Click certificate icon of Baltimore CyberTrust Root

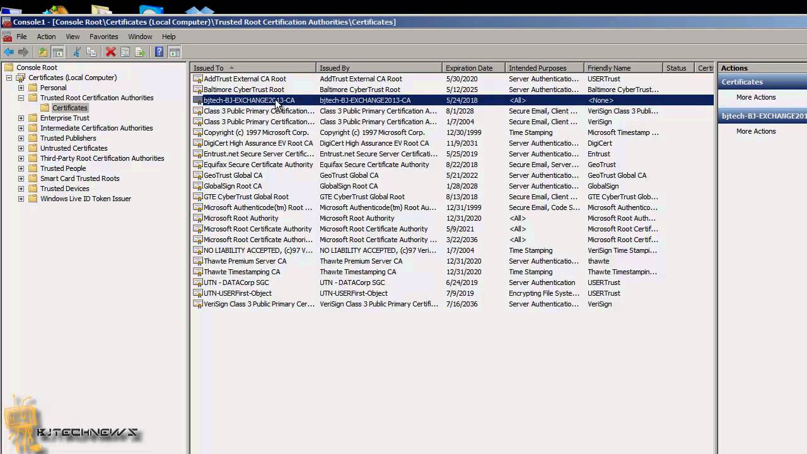198,90
